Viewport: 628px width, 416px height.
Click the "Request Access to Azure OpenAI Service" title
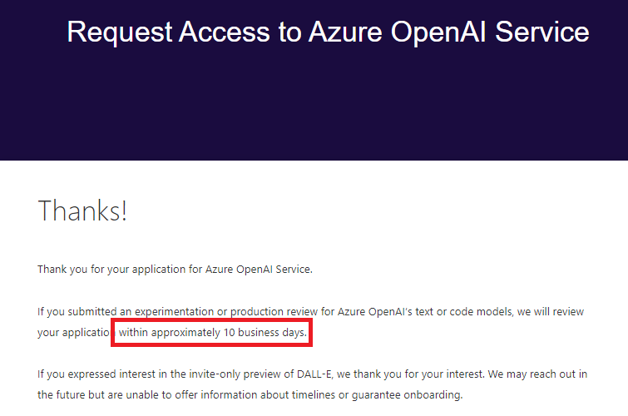click(328, 32)
